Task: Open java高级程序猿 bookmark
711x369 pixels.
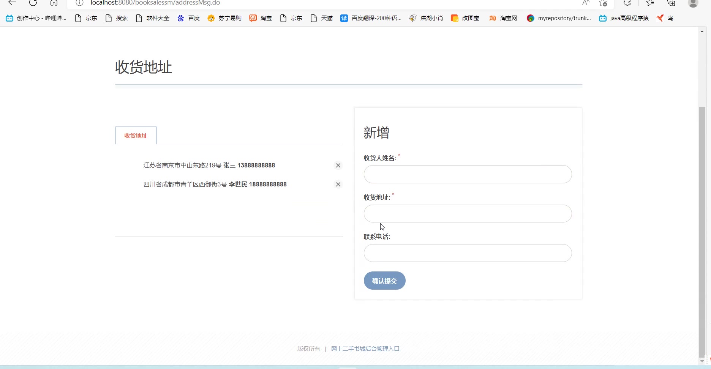Action: [624, 18]
